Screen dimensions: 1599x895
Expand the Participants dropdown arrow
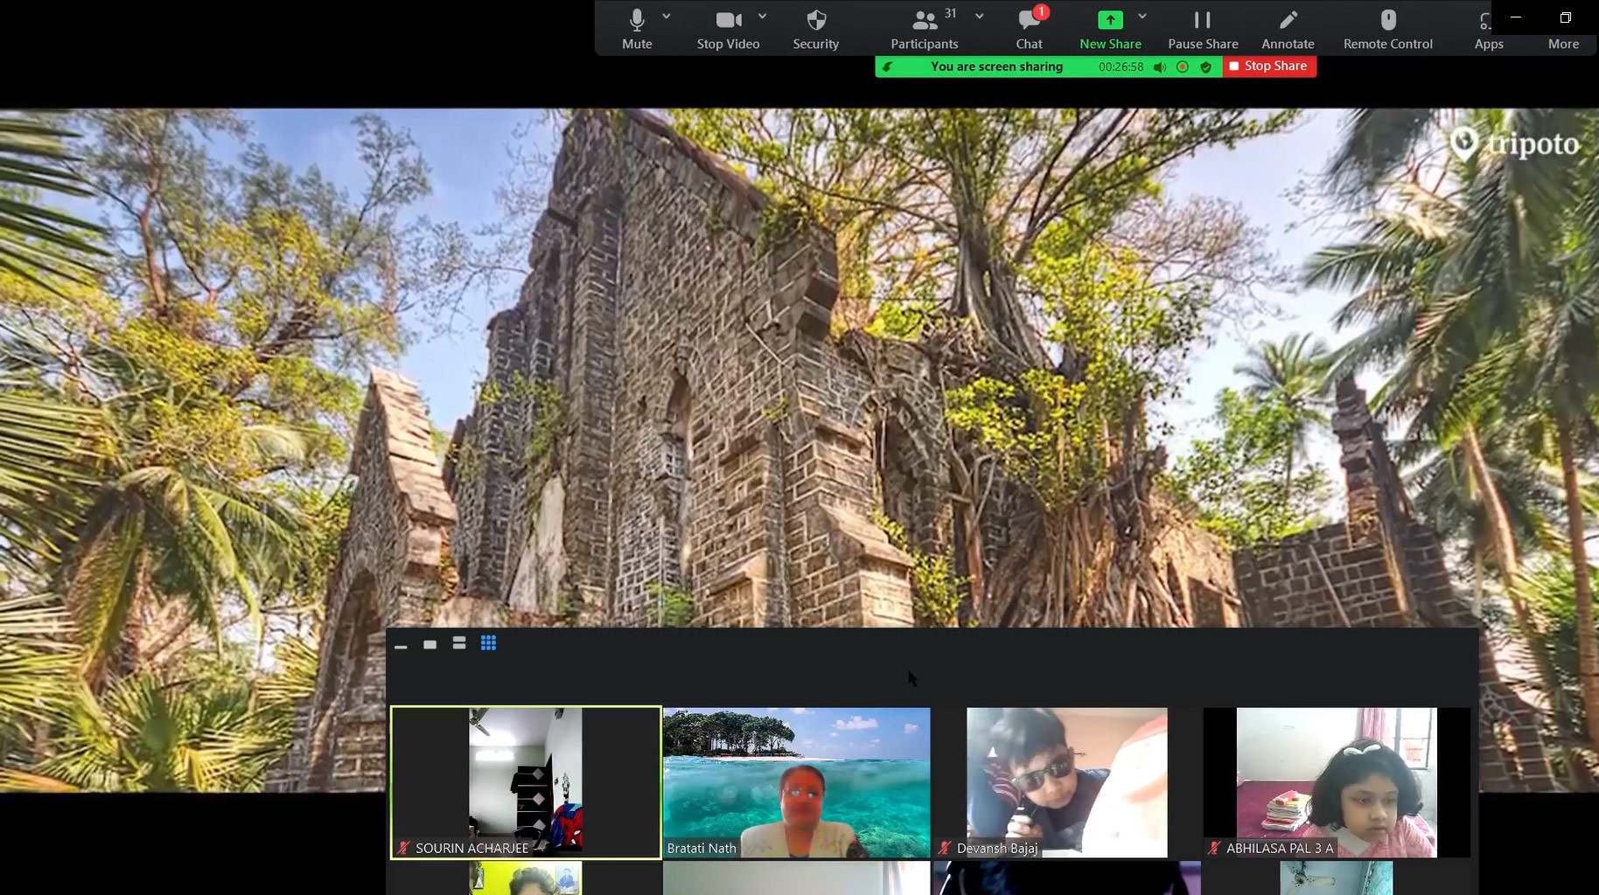[979, 17]
